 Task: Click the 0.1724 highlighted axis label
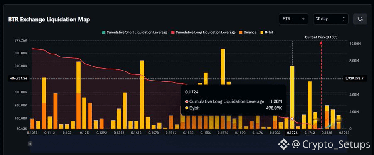[x=292, y=133]
